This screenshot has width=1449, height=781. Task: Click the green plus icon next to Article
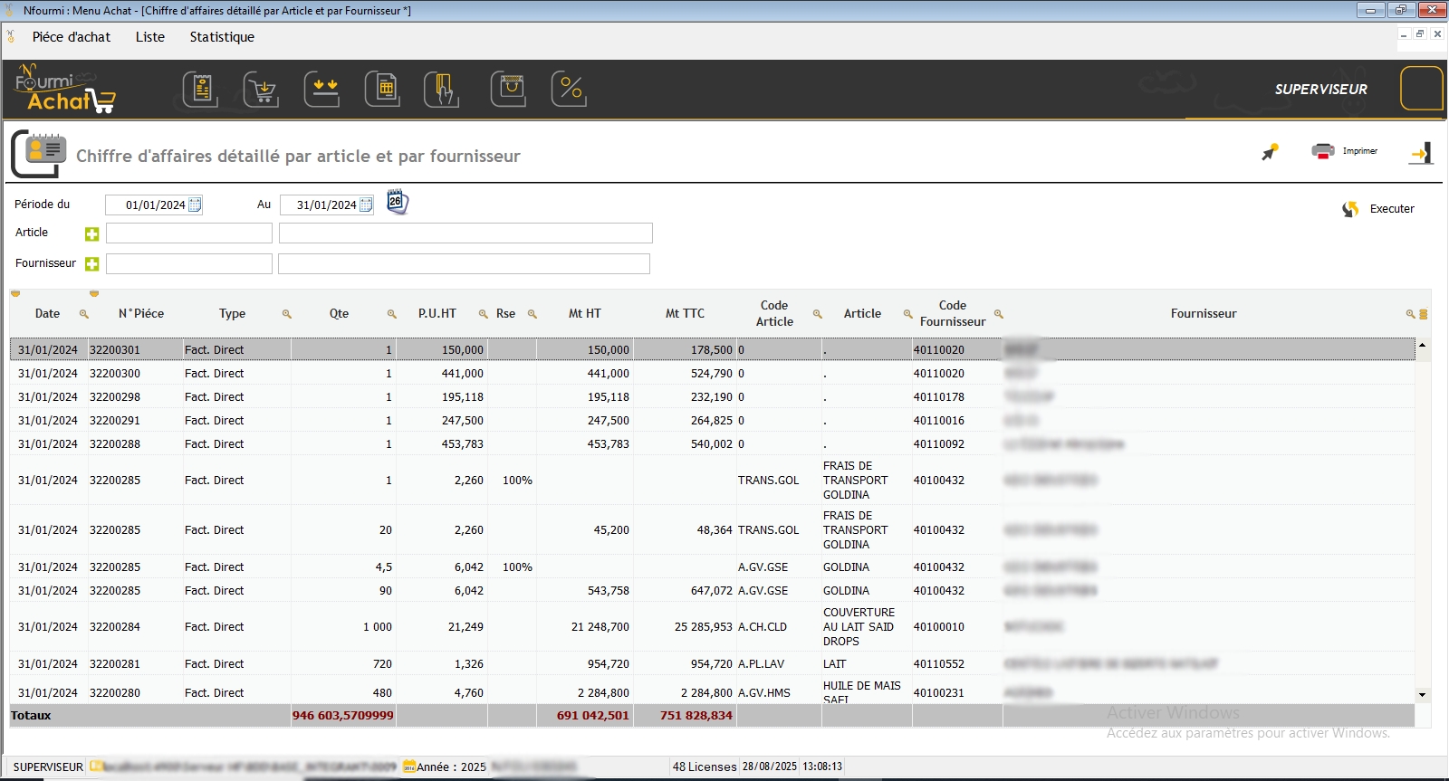coord(91,234)
